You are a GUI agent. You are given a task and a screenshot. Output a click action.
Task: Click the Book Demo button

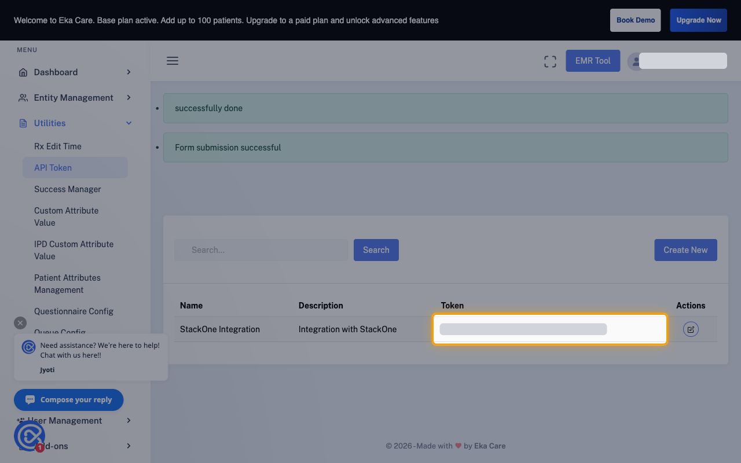(x=636, y=20)
